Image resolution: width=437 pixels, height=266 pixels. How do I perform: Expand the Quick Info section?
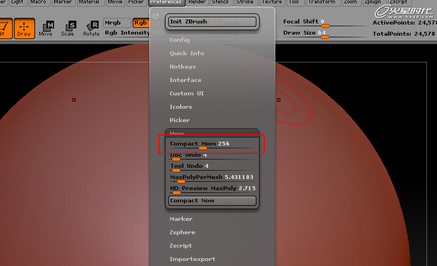pyautogui.click(x=187, y=54)
